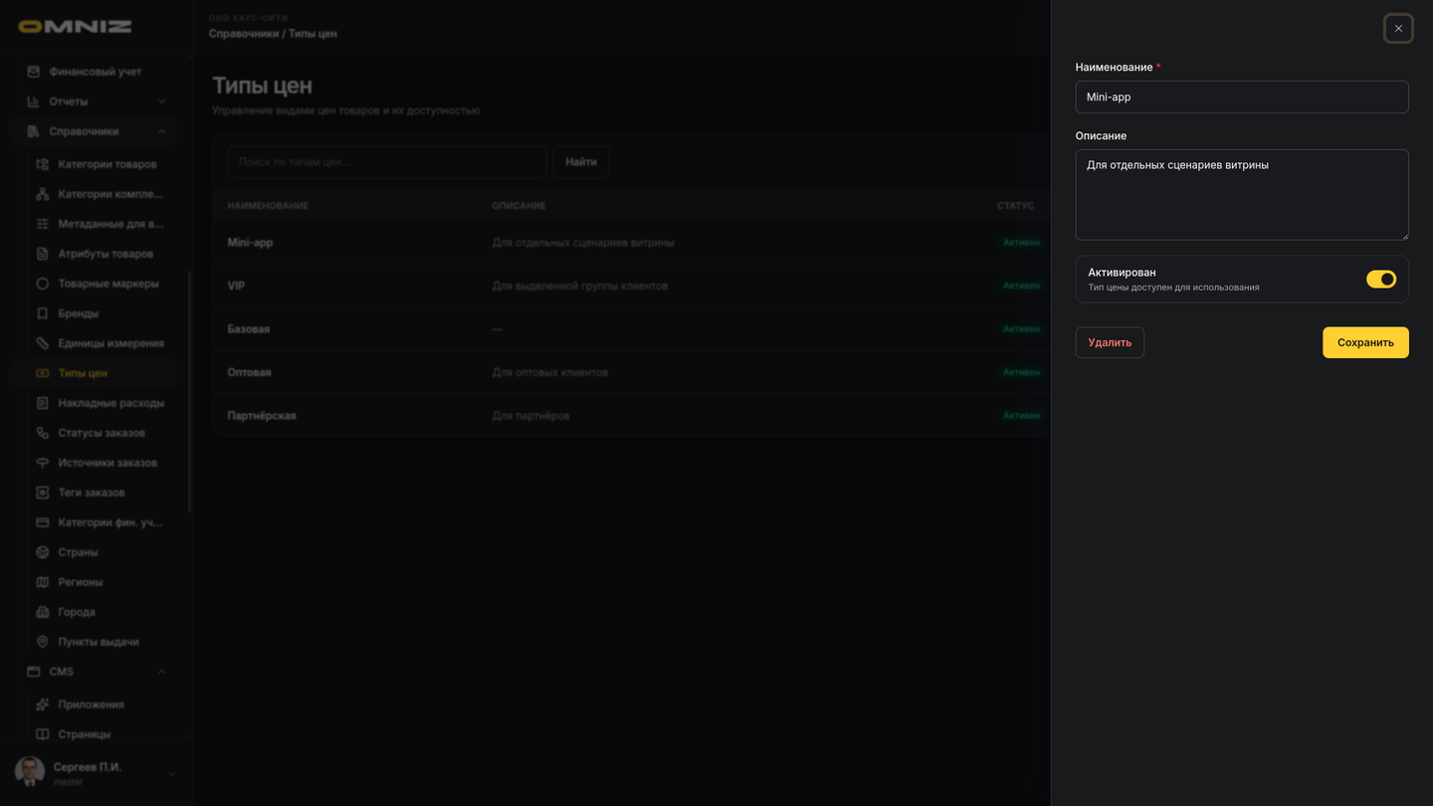1433x806 pixels.
Task: Save changes with Сохранить button
Action: coord(1365,342)
